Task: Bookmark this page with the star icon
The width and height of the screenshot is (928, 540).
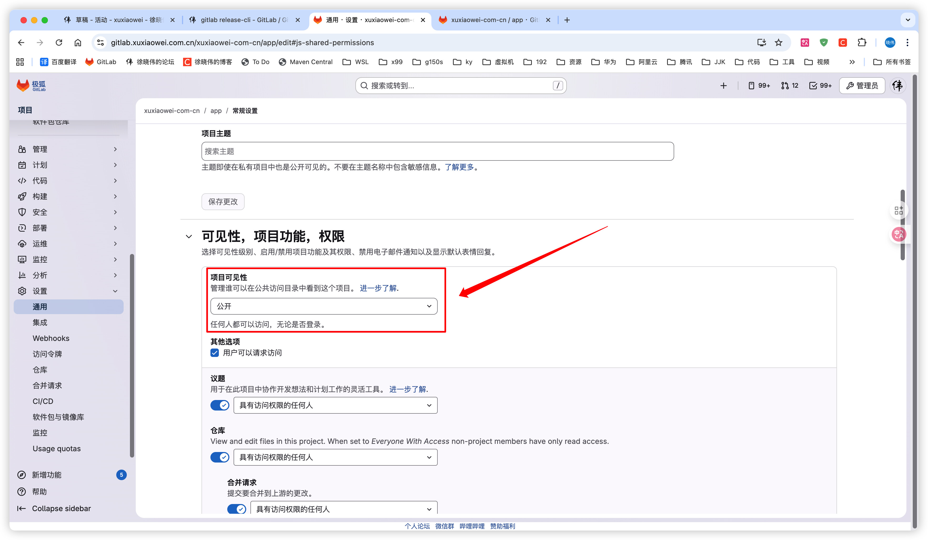Action: click(x=778, y=43)
